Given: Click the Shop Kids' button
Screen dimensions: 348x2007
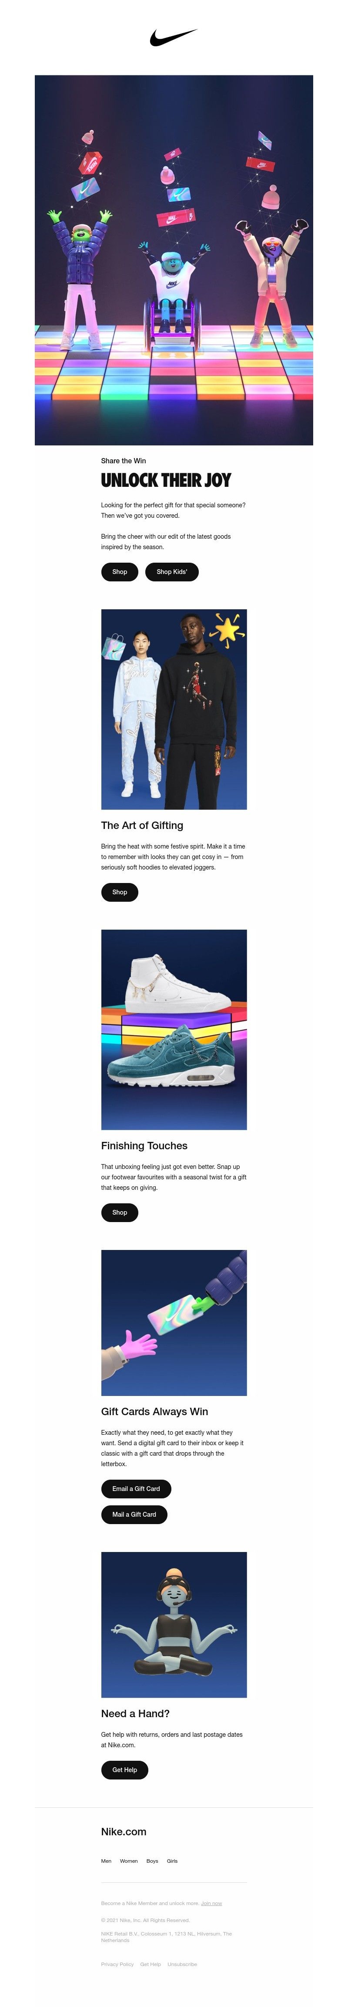Looking at the screenshot, I should [172, 572].
